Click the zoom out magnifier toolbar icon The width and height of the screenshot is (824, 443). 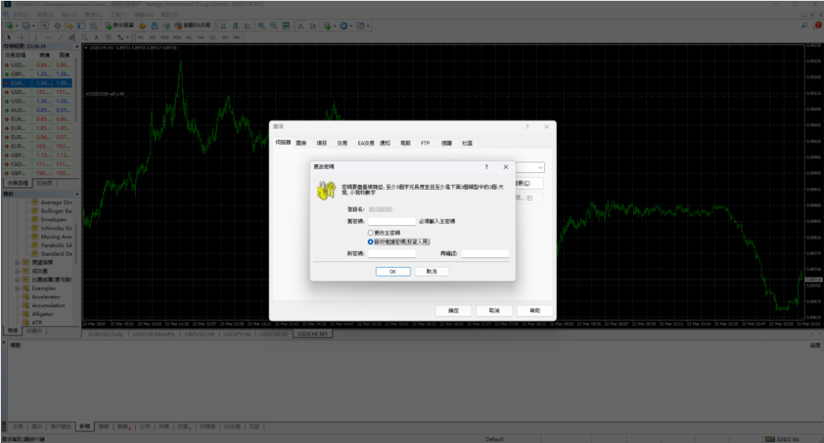tap(274, 25)
